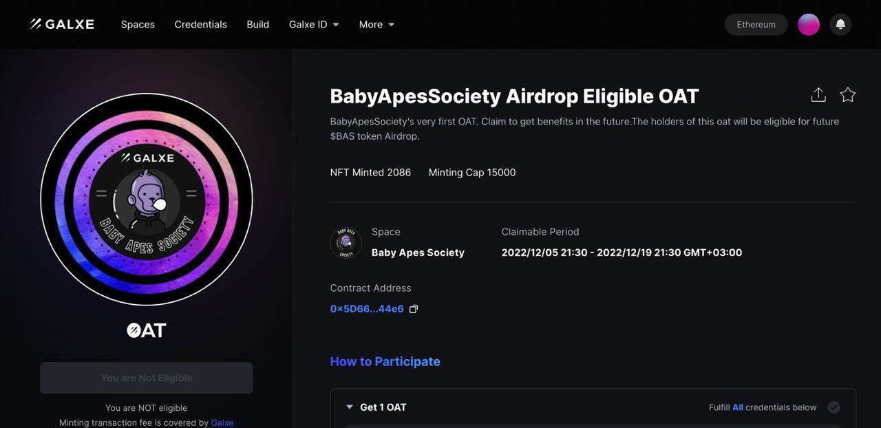Open contract address 0x5D66...44e6 link
The image size is (881, 428).
point(367,309)
